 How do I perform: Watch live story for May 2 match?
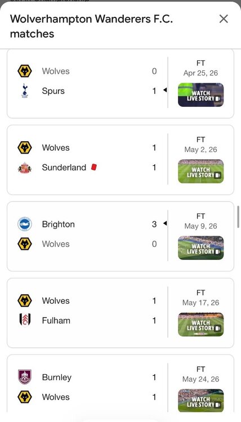tap(200, 171)
